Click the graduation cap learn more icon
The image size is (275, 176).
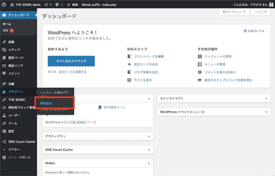coord(200,80)
